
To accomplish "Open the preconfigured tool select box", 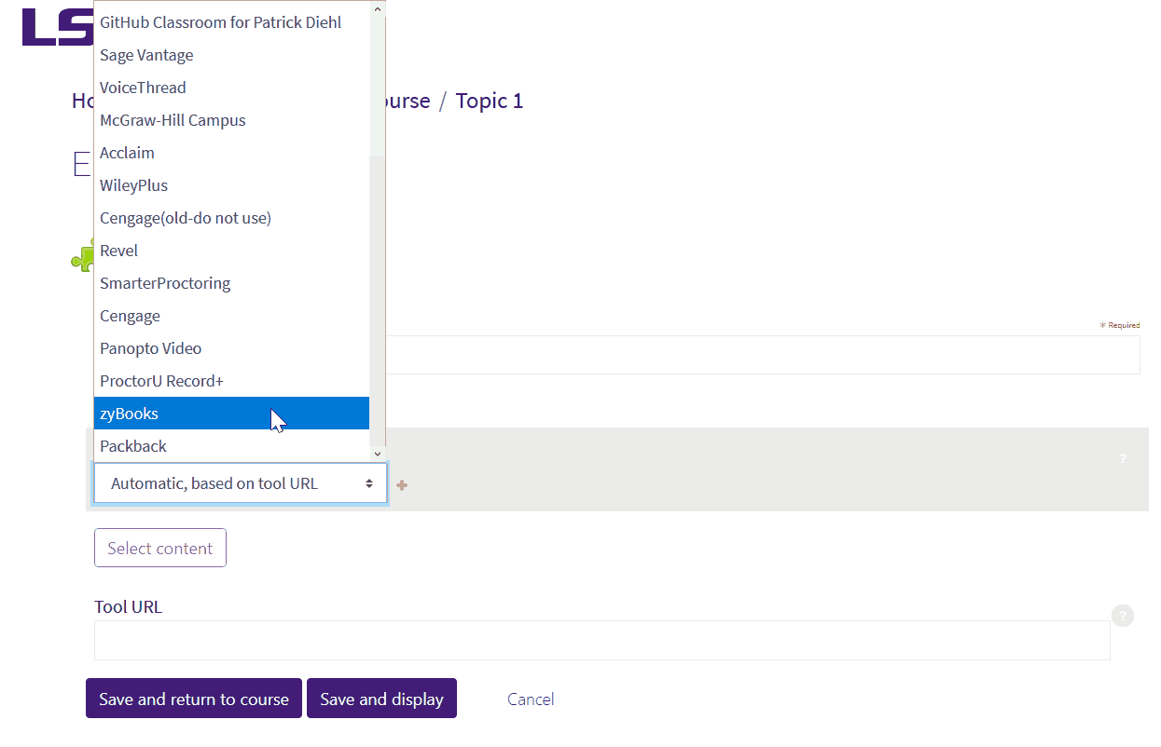I will pyautogui.click(x=241, y=483).
